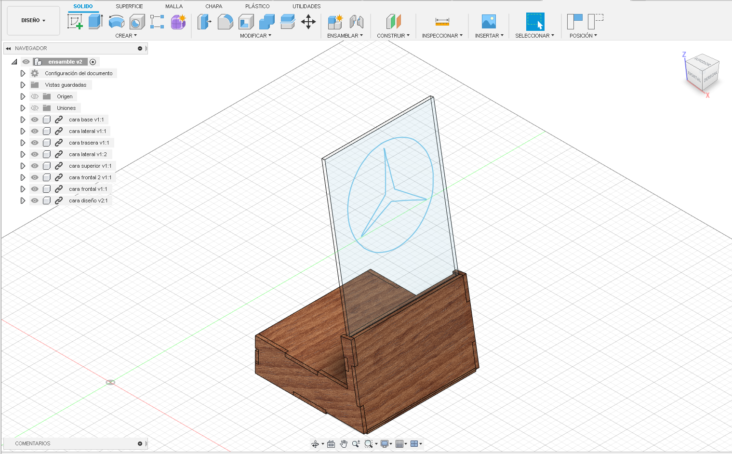The height and width of the screenshot is (454, 732).
Task: Activate the Select tool icon
Action: pos(535,22)
